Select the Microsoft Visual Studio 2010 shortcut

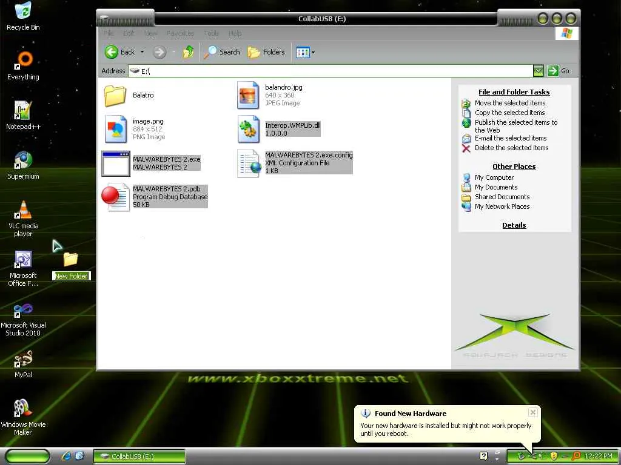point(23,318)
